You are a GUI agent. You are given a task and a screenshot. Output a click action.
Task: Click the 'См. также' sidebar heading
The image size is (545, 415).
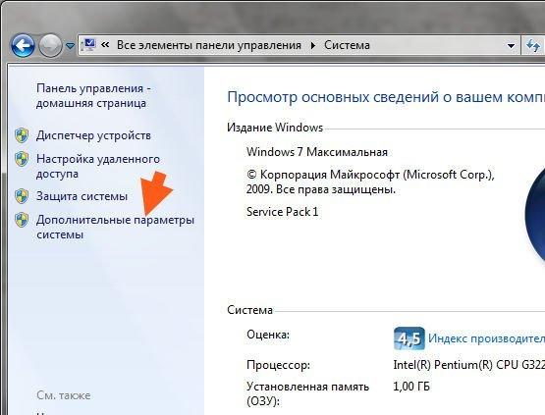(x=63, y=395)
